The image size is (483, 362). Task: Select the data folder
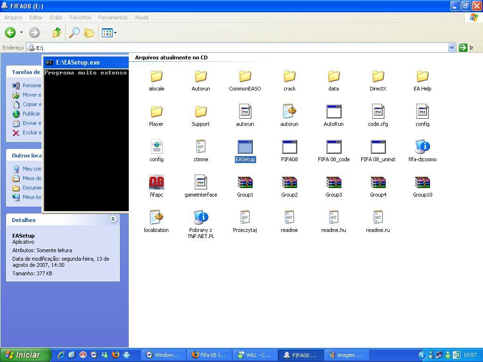point(333,81)
